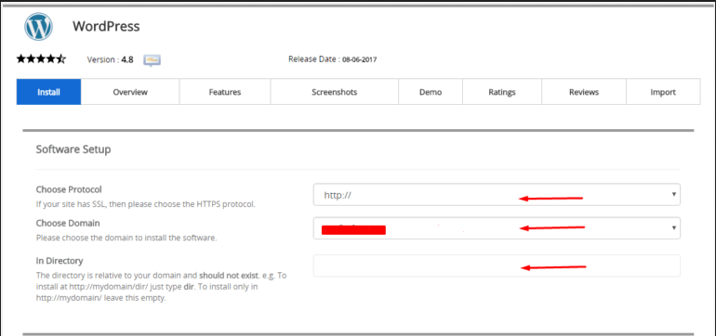The image size is (716, 336).
Task: Select the Install tab
Action: tap(49, 92)
